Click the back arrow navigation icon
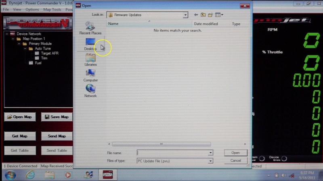 [196, 15]
